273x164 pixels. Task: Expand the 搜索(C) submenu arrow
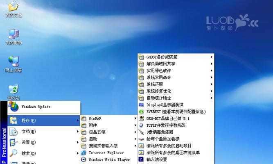point(77,153)
